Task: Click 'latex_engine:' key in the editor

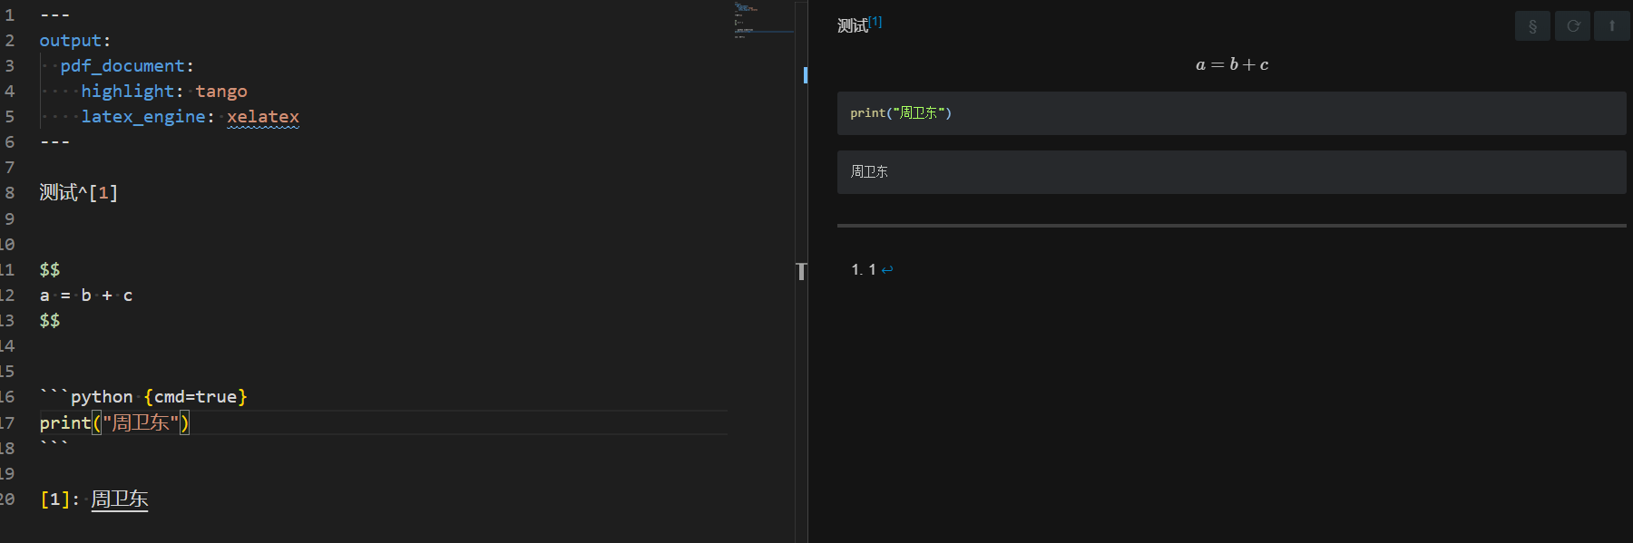Action: (148, 117)
